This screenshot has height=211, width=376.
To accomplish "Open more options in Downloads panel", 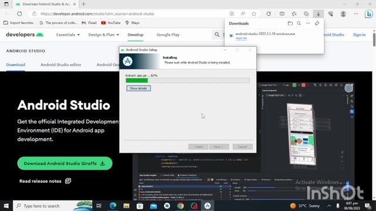I will (308, 23).
